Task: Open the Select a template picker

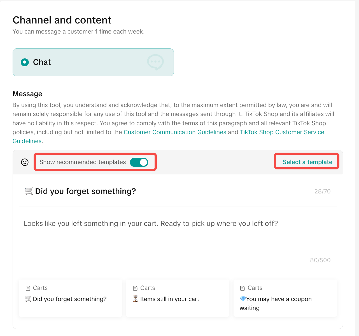Action: [x=307, y=162]
